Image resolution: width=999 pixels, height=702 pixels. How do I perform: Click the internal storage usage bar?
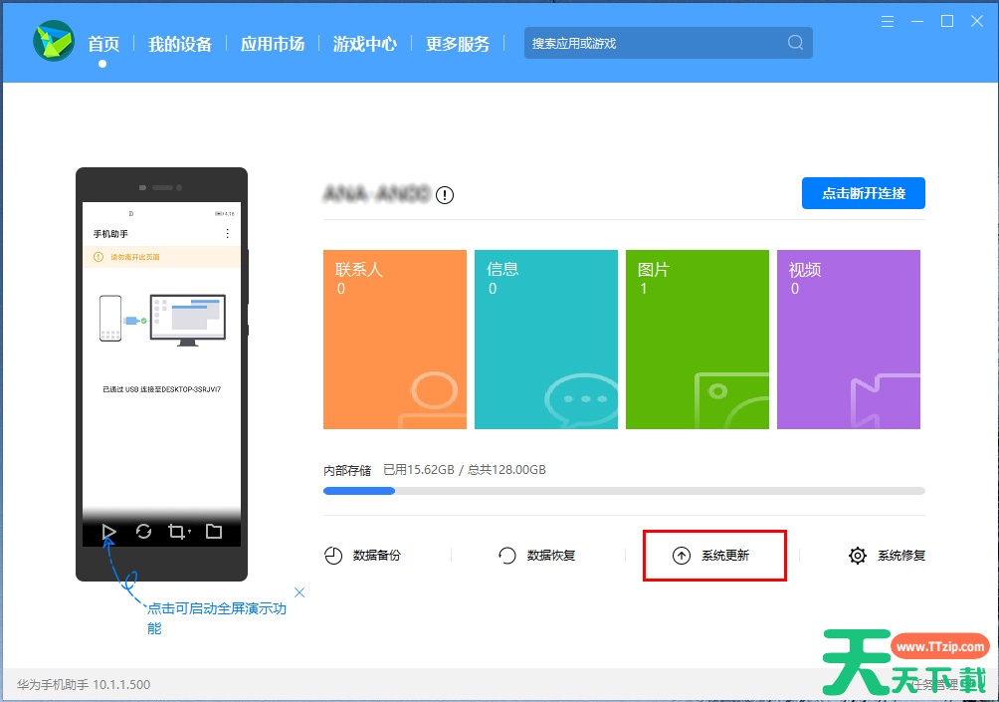coord(624,491)
